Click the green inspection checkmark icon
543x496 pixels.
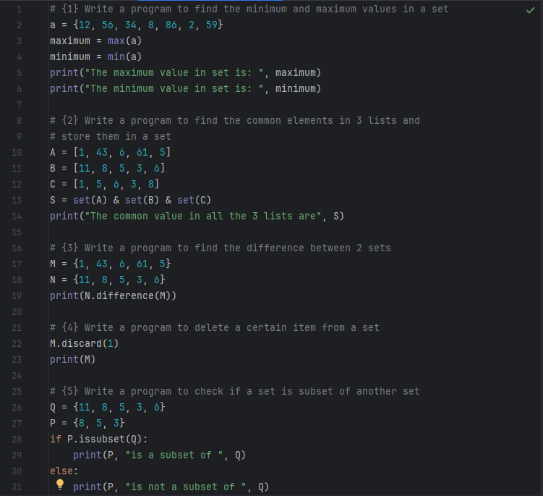point(530,10)
